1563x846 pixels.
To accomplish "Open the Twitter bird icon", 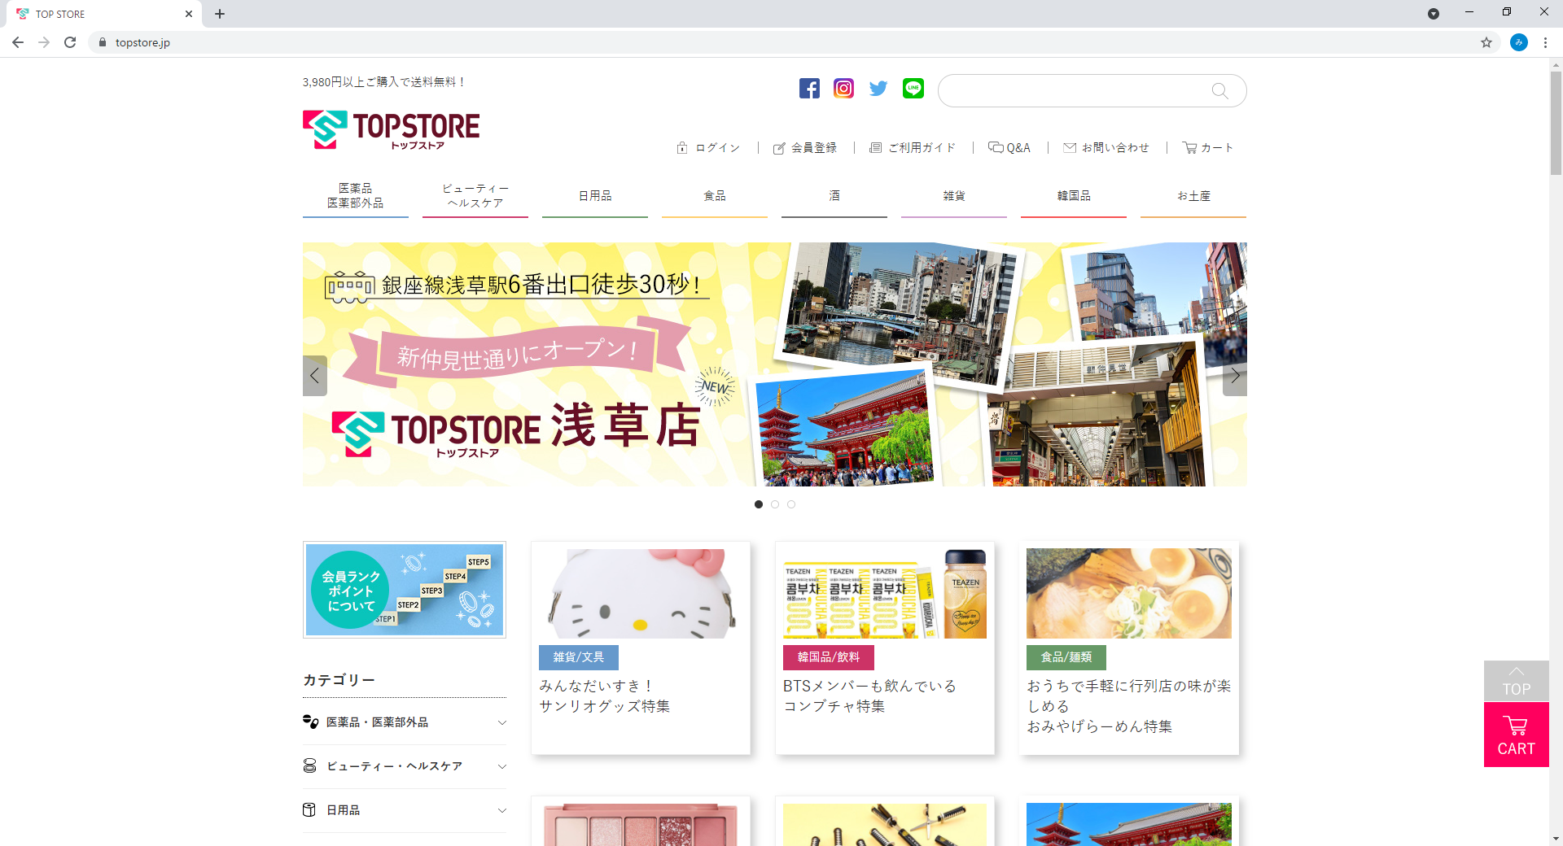I will (x=878, y=89).
